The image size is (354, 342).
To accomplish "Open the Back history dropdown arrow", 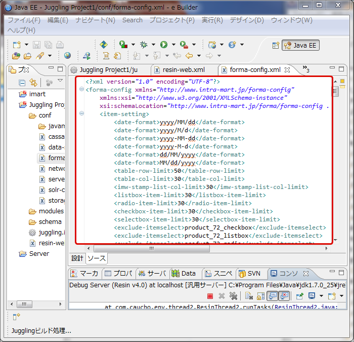I will point(199,56).
